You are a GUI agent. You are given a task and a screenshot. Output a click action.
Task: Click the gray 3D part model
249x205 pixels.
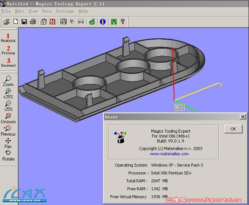111,81
